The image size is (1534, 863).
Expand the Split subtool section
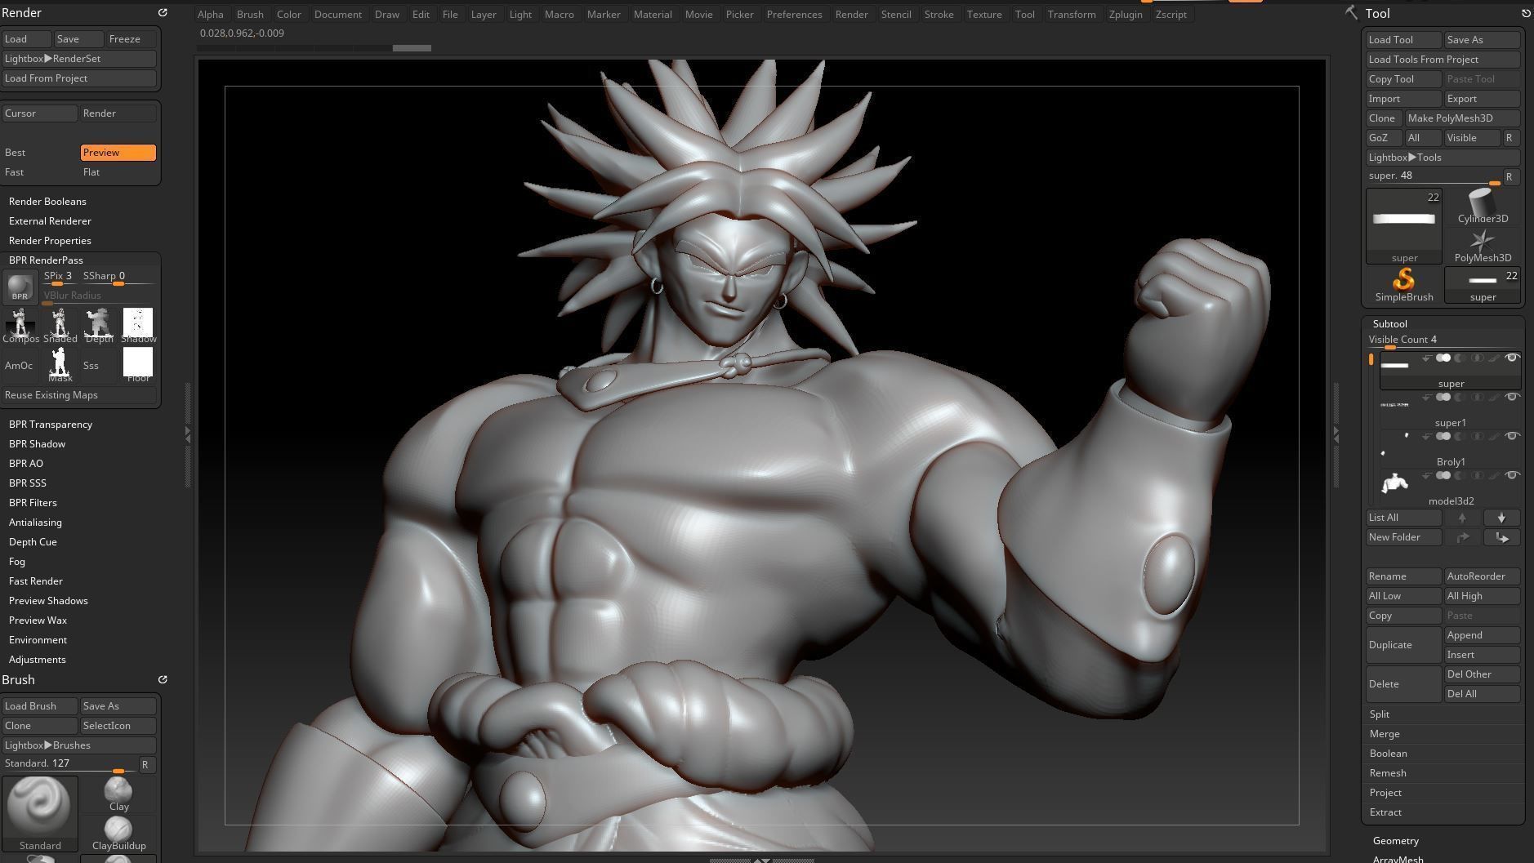(1380, 714)
